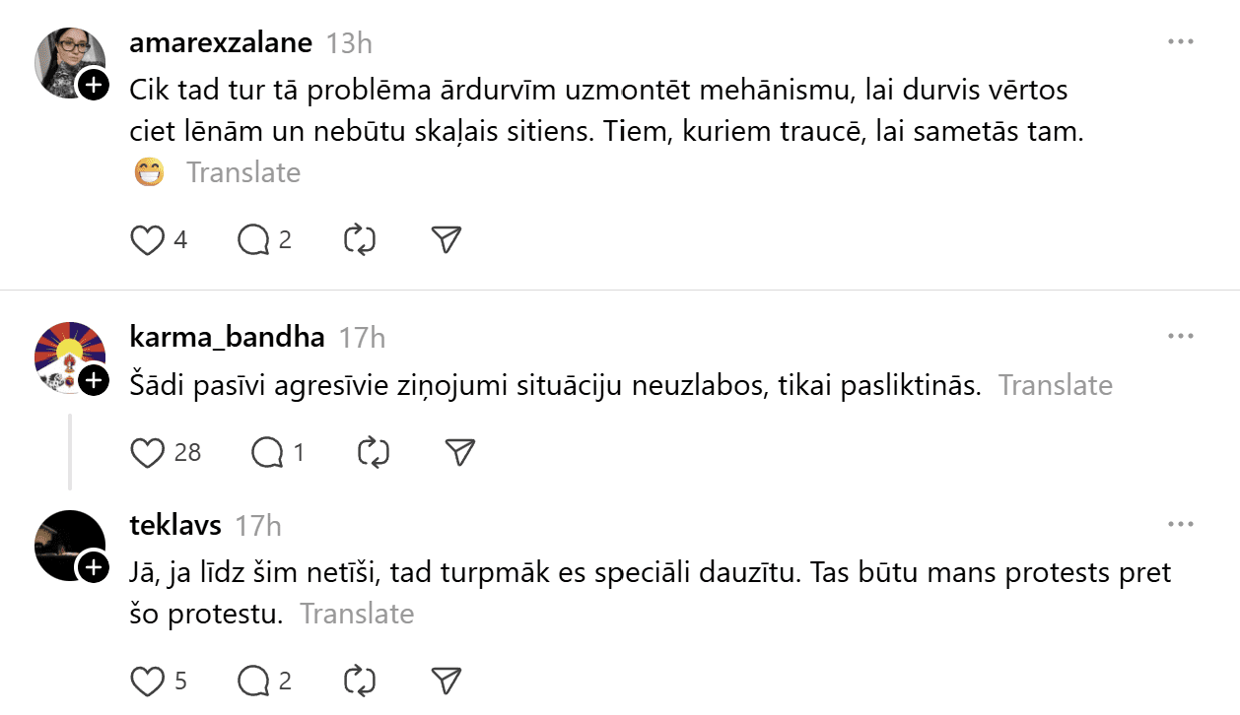Share amarexzalane's post via the paper plane icon
The width and height of the screenshot is (1240, 715).
point(447,240)
